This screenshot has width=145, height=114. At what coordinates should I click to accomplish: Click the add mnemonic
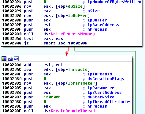pyautogui.click(x=28, y=65)
